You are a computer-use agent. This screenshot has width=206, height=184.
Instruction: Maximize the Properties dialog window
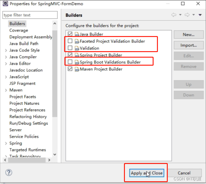coord(183,4)
